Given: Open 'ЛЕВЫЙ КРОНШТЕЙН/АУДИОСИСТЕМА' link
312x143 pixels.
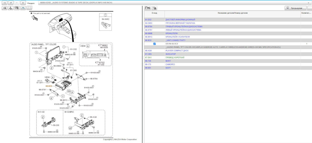Looking at the screenshot, I should point(183,30).
